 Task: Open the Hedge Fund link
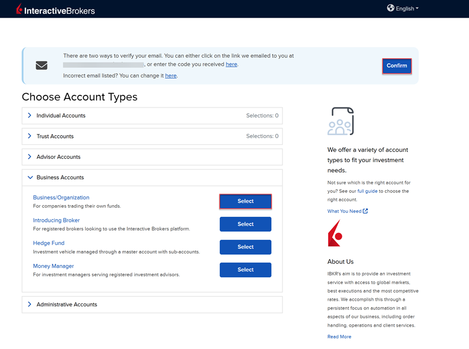click(x=48, y=243)
